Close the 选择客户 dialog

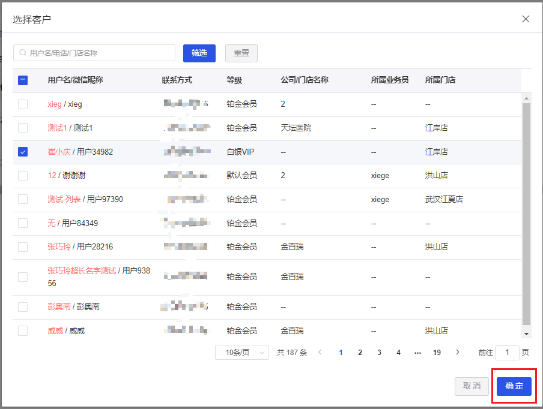click(526, 19)
